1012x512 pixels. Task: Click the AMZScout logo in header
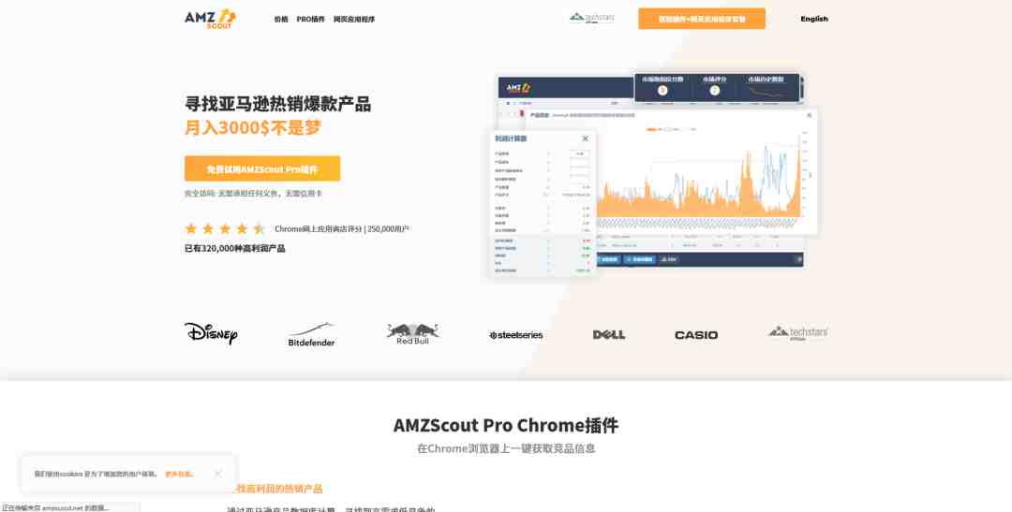pyautogui.click(x=211, y=19)
